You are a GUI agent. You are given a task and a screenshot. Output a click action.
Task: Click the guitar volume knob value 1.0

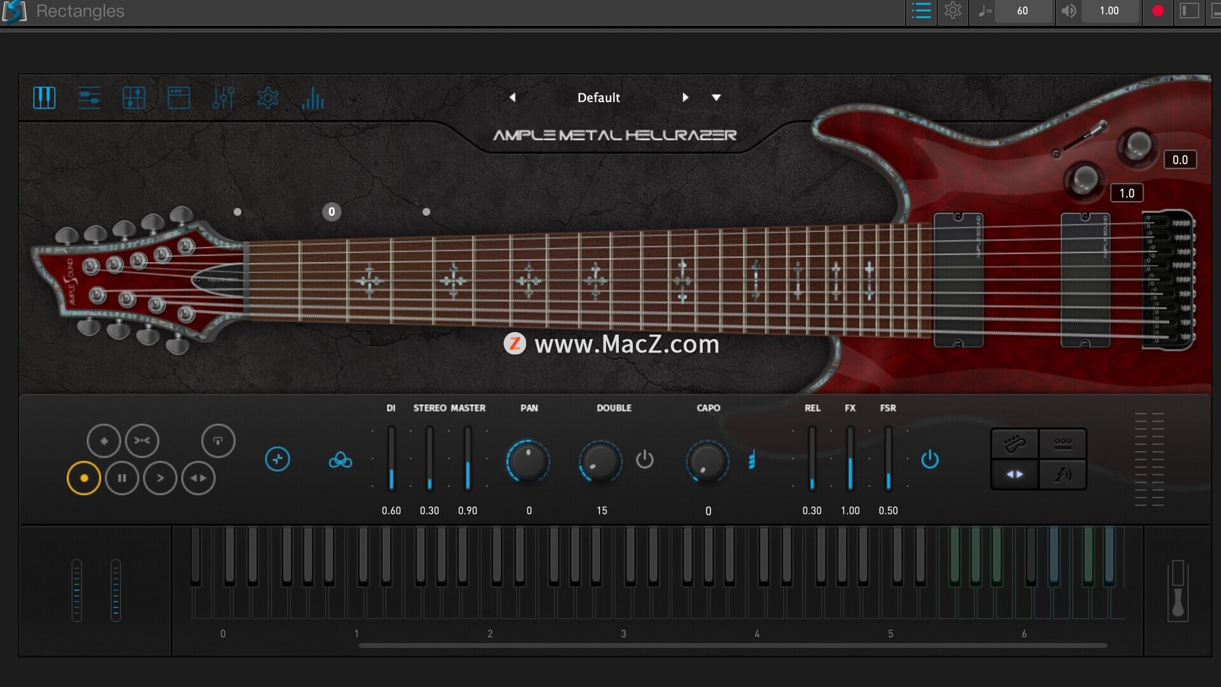(1127, 193)
